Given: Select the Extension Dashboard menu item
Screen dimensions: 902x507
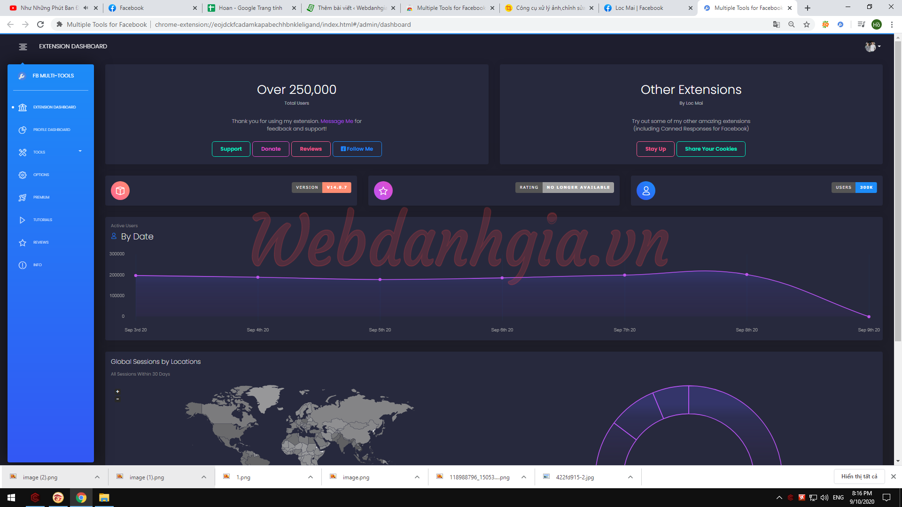Looking at the screenshot, I should (54, 107).
